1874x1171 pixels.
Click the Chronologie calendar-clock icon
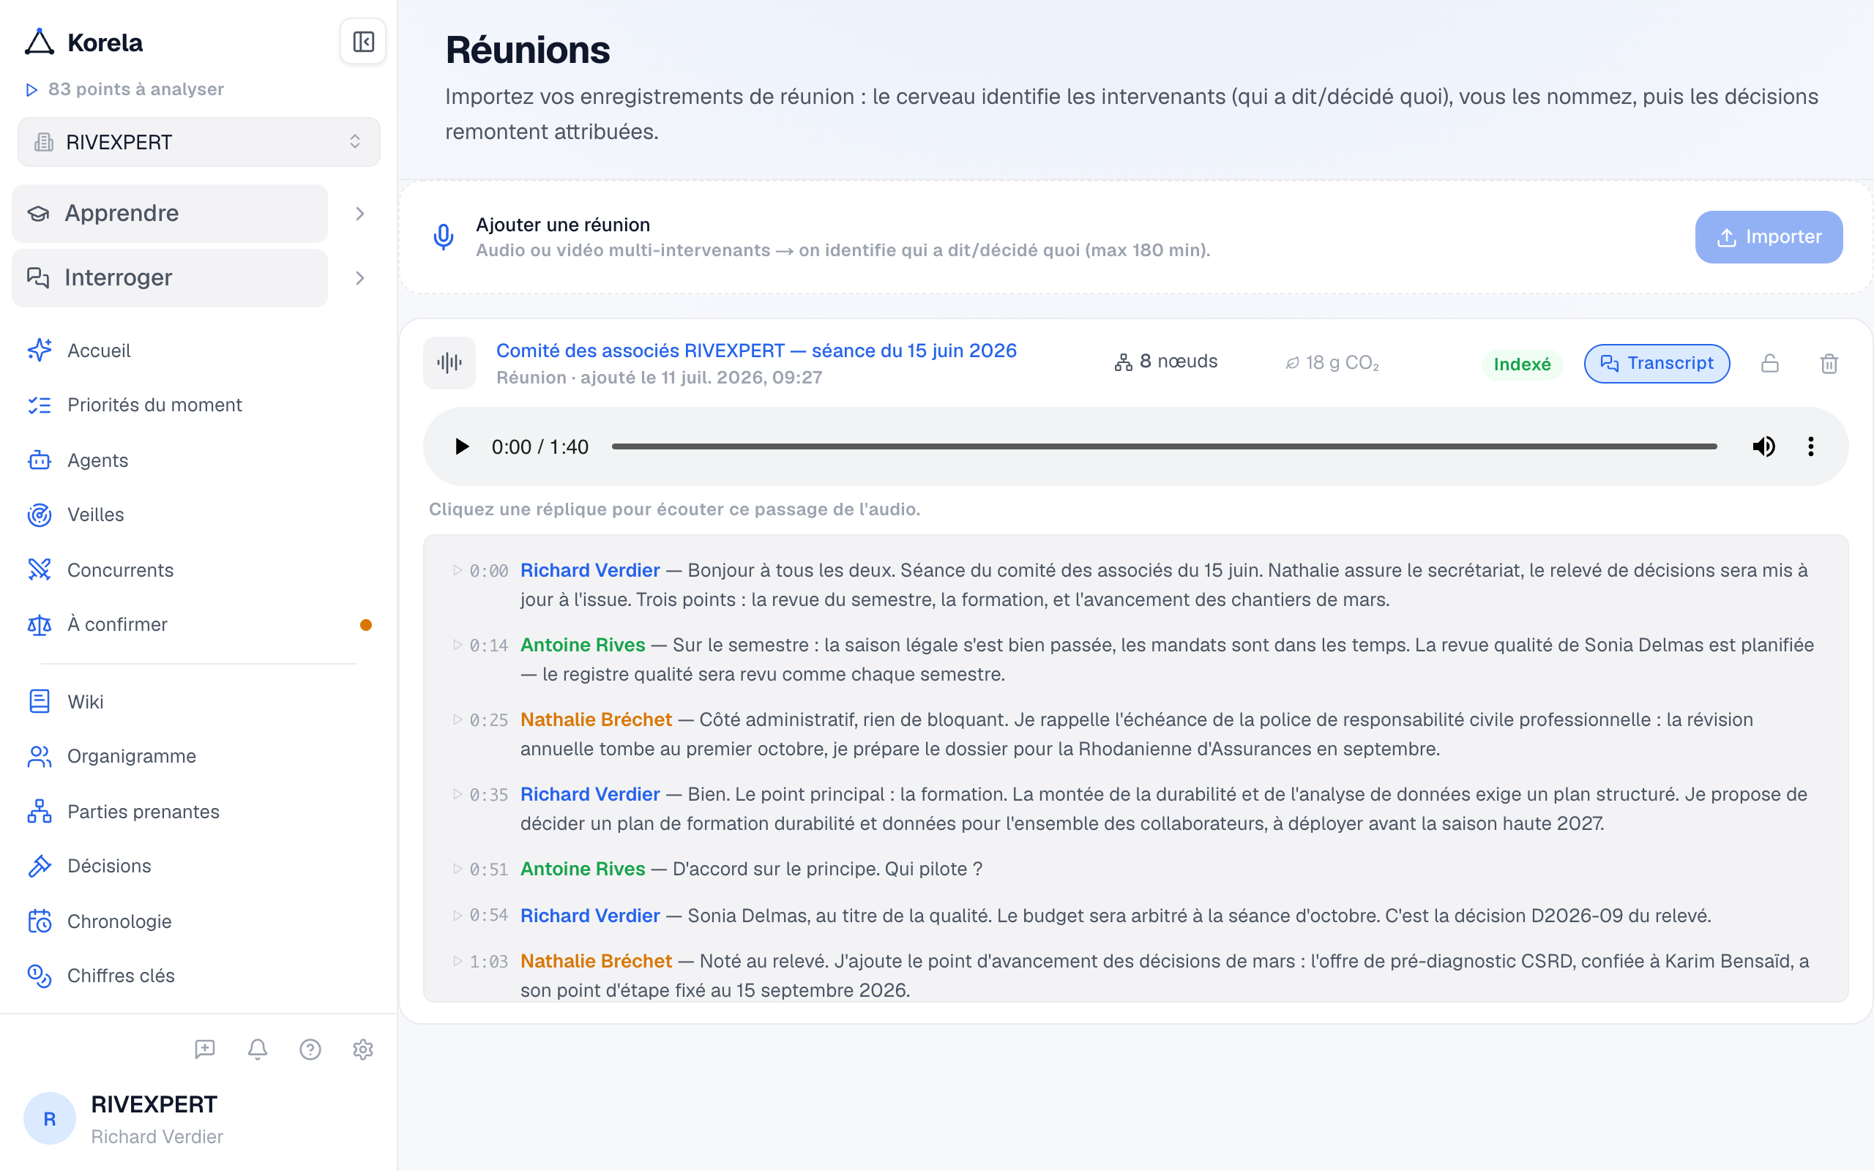point(40,921)
